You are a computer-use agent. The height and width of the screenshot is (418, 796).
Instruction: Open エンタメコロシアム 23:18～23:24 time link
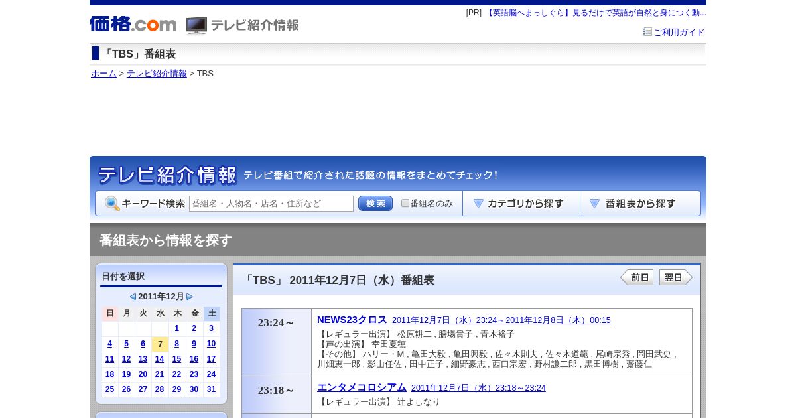[x=478, y=388]
